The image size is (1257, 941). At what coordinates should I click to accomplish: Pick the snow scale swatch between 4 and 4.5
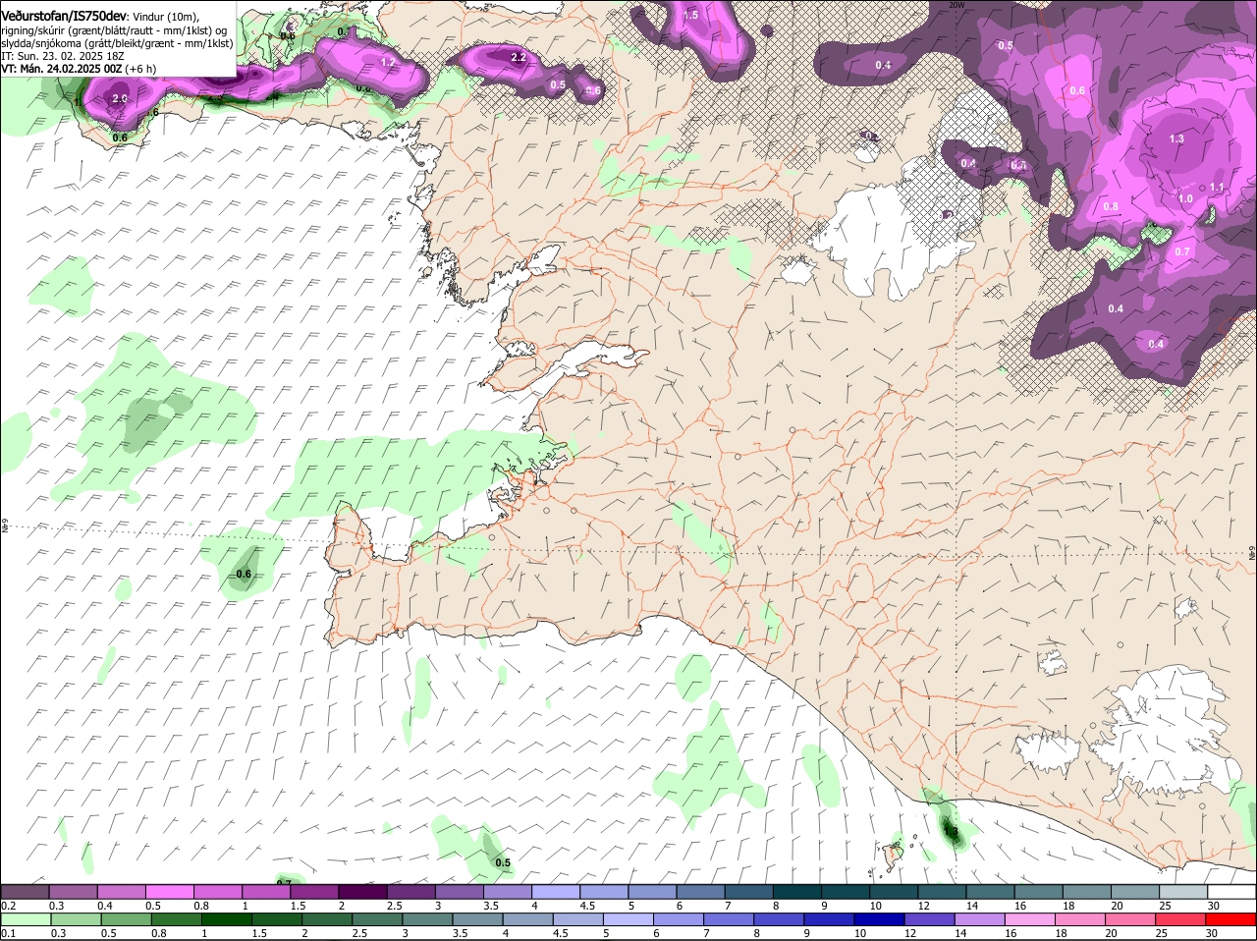point(554,892)
